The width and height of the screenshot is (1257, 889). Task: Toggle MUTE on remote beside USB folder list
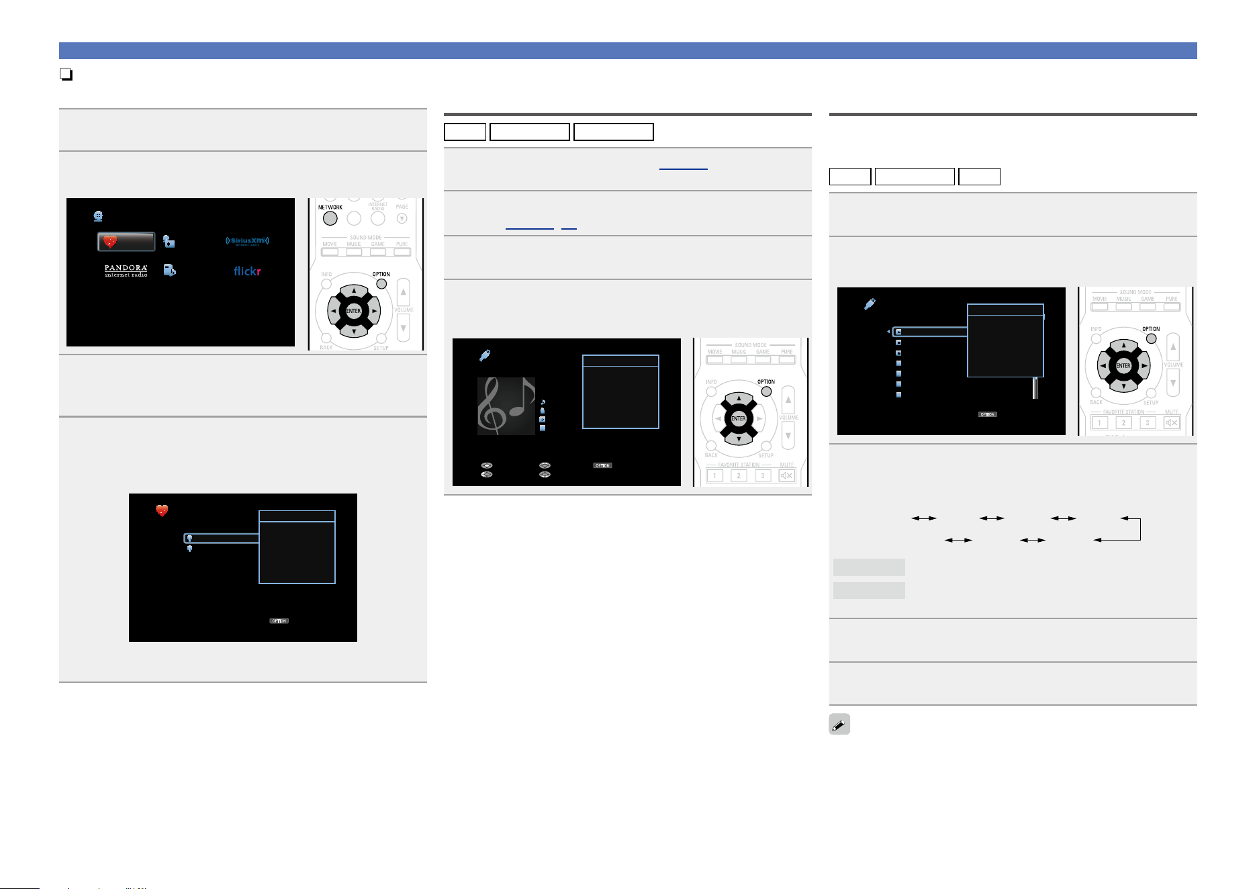pos(1172,422)
